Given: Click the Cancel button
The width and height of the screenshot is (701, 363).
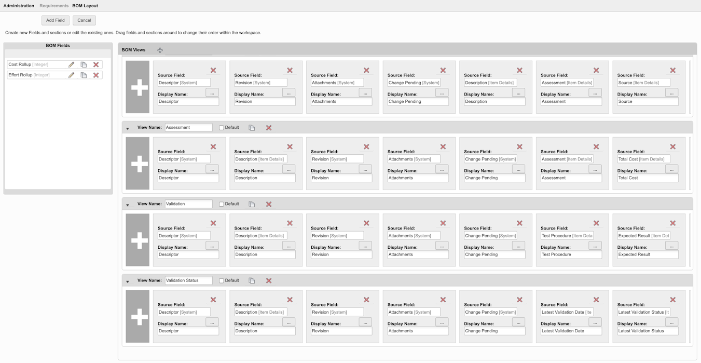Looking at the screenshot, I should click(x=84, y=20).
